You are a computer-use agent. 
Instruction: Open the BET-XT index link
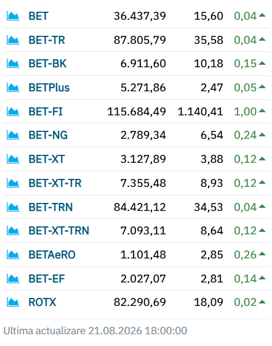(47, 159)
